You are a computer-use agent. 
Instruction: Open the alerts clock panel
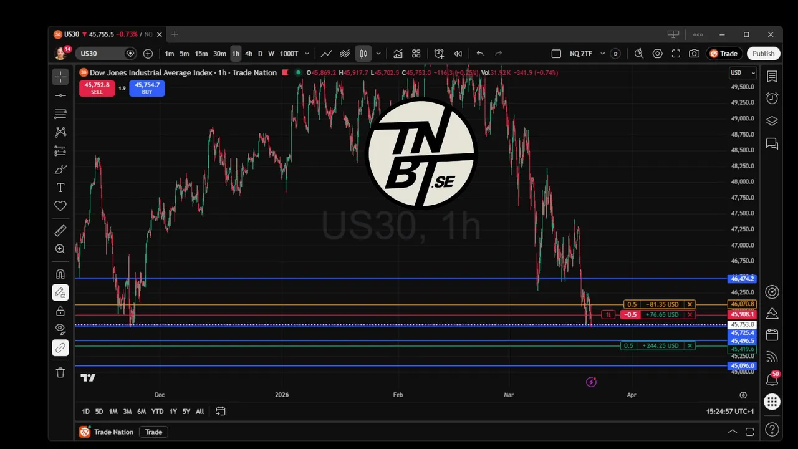(x=772, y=99)
